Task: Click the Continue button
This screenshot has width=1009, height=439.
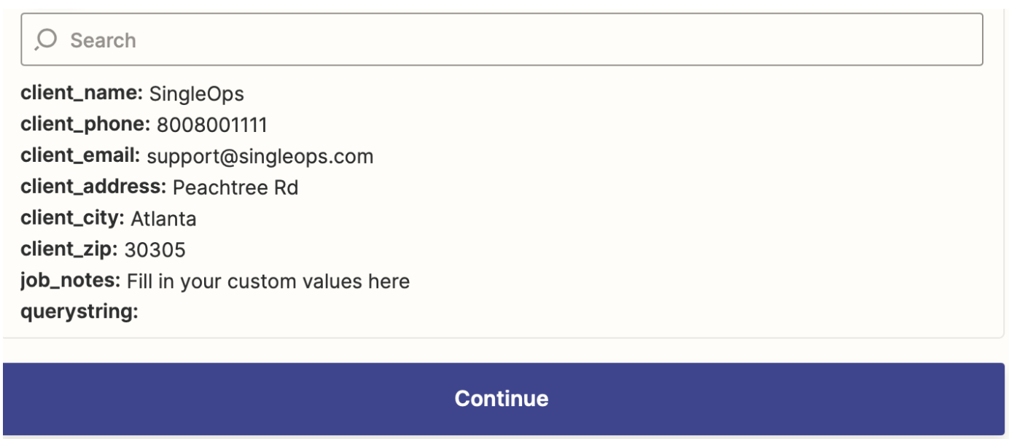Action: point(503,398)
